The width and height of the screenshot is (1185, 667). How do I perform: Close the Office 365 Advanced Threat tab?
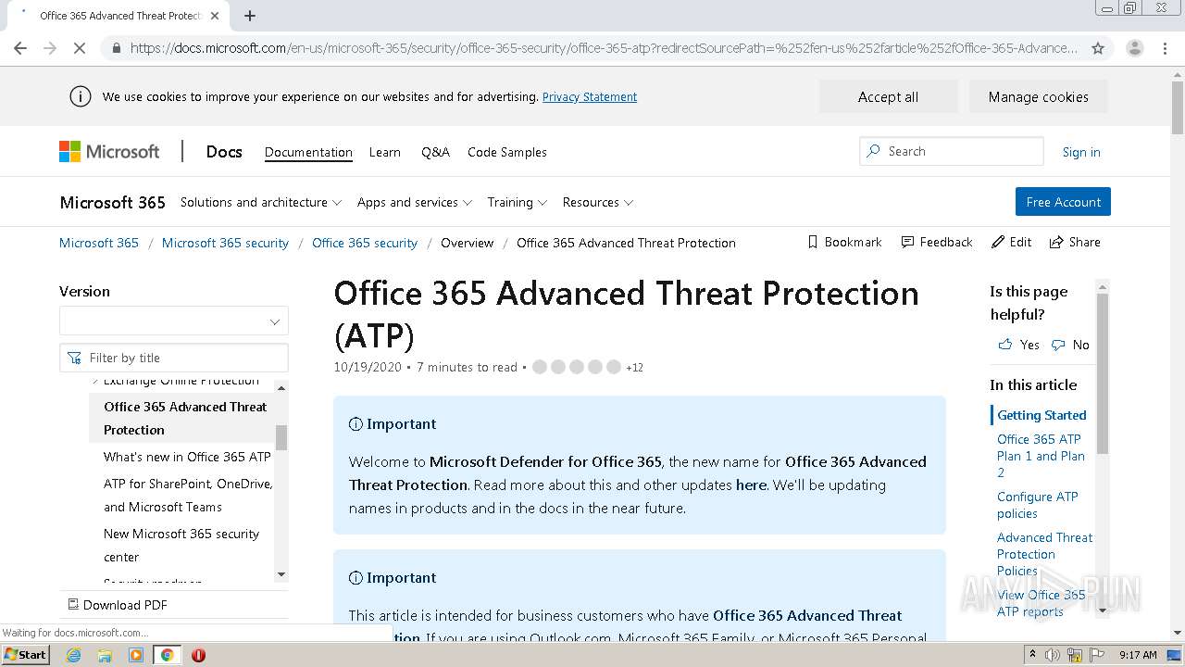215,16
